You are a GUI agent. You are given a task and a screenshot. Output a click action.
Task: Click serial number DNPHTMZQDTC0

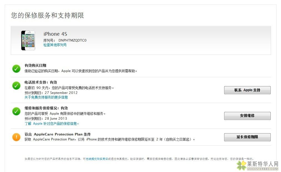pos(72,40)
